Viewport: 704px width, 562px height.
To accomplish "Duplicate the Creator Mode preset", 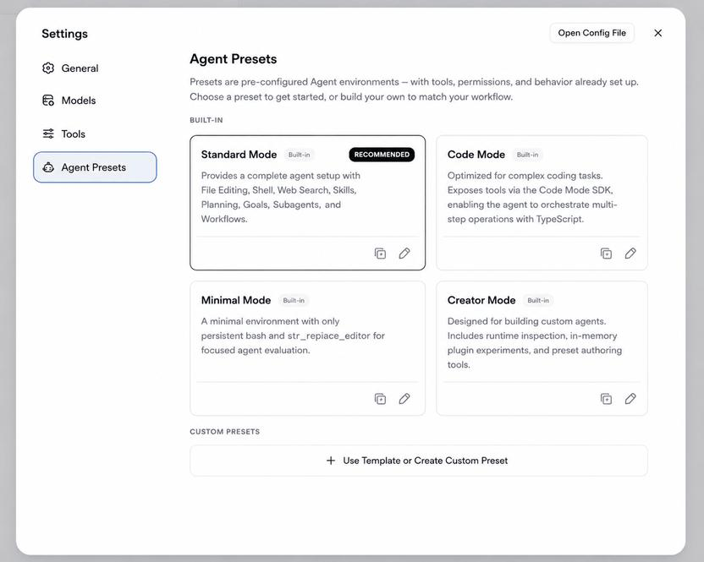I will (x=606, y=399).
